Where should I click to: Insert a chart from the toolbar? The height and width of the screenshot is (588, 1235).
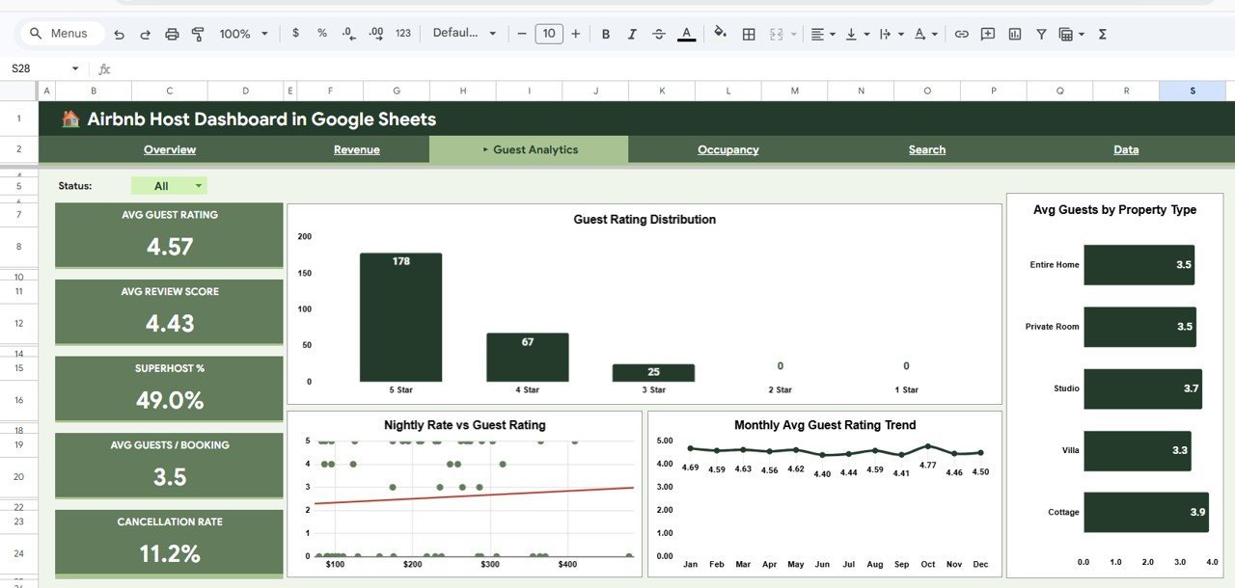click(x=1014, y=34)
